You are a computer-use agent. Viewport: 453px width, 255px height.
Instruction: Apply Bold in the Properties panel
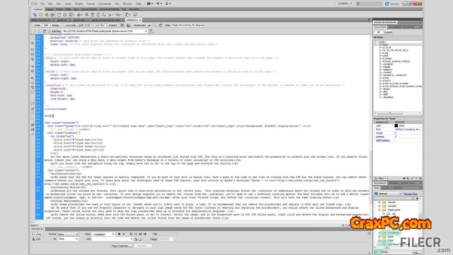coord(119,234)
